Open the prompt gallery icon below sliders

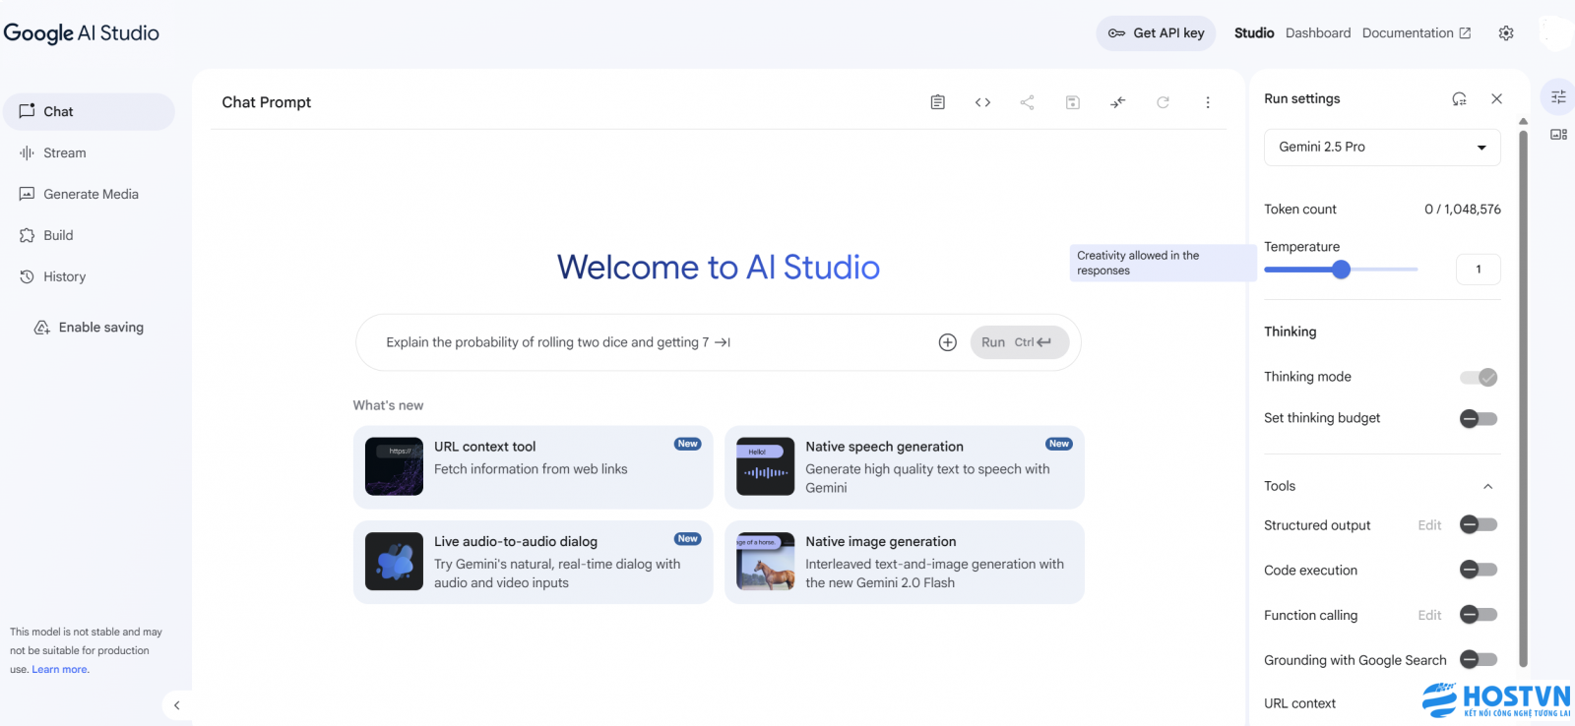(x=1558, y=134)
